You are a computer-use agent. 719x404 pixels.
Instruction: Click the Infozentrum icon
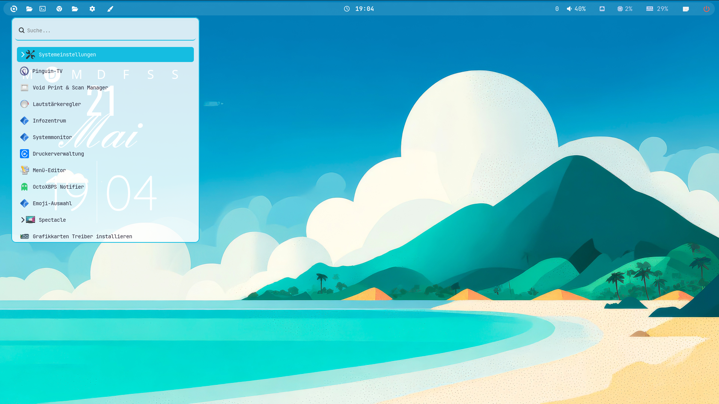point(24,121)
